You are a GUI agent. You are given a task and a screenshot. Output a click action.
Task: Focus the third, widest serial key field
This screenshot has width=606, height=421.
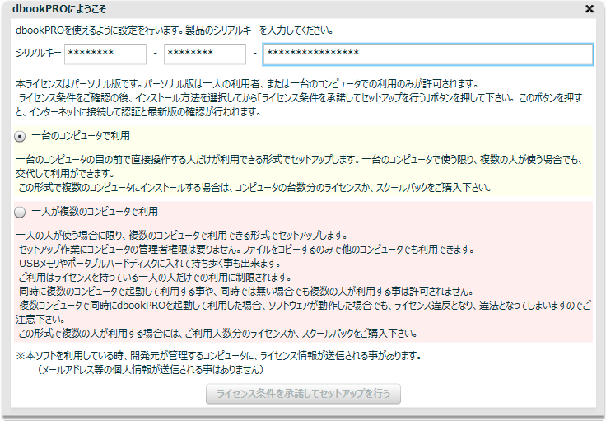pyautogui.click(x=428, y=54)
